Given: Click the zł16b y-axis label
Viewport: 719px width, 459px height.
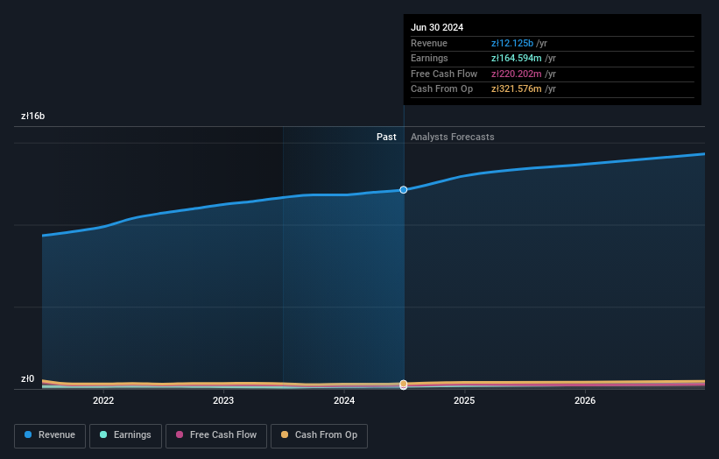Looking at the screenshot, I should coord(33,116).
